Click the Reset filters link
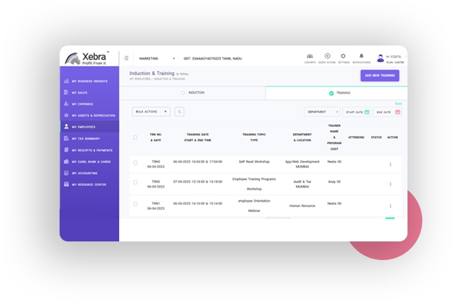 pos(398,103)
